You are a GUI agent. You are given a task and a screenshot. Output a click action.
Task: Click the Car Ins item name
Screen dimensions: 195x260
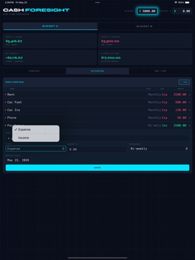14,110
